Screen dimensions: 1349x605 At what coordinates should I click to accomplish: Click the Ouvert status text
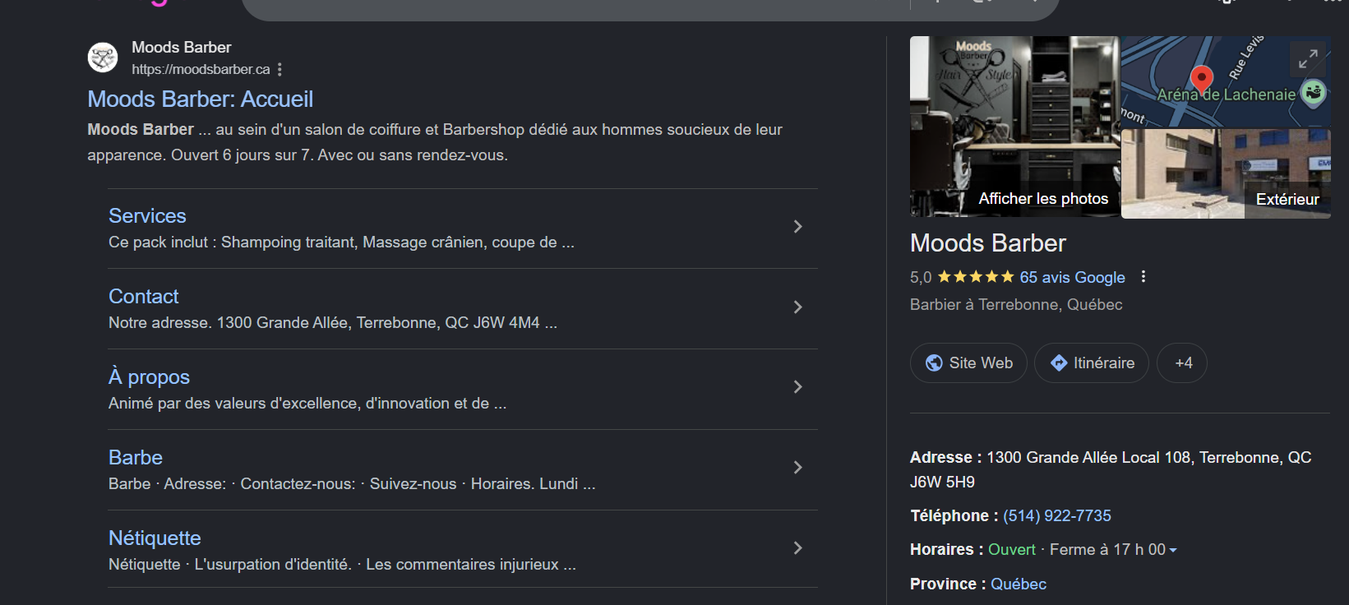1012,550
